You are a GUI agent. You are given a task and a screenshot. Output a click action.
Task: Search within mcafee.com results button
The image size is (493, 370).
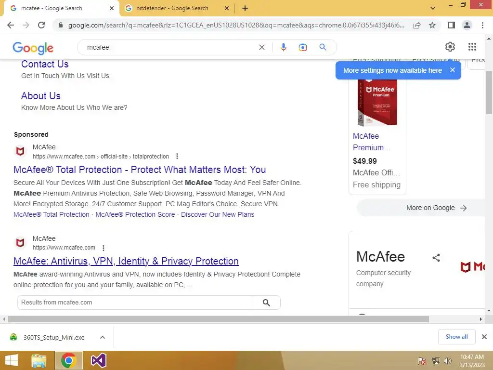266,303
